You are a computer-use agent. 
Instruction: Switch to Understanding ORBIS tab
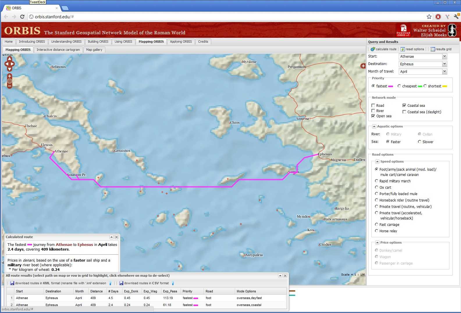pyautogui.click(x=66, y=42)
